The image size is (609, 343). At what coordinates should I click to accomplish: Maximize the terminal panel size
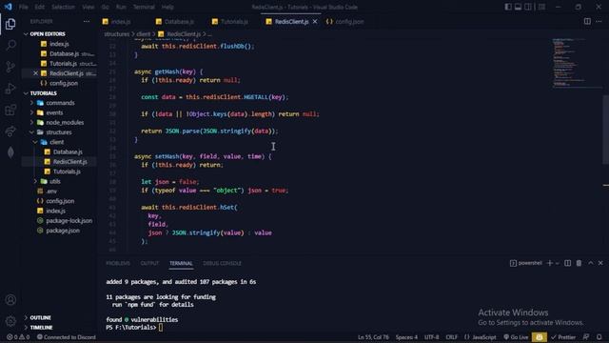click(590, 263)
